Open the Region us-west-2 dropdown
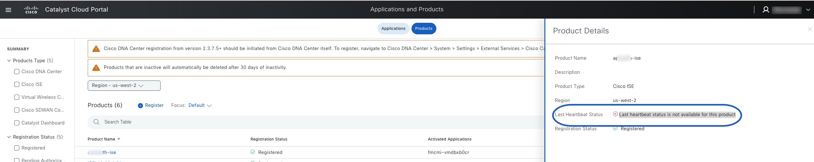Screen dimensions: 814x162 tap(124, 86)
